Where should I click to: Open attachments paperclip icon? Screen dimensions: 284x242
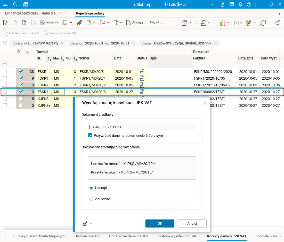[x=79, y=23]
